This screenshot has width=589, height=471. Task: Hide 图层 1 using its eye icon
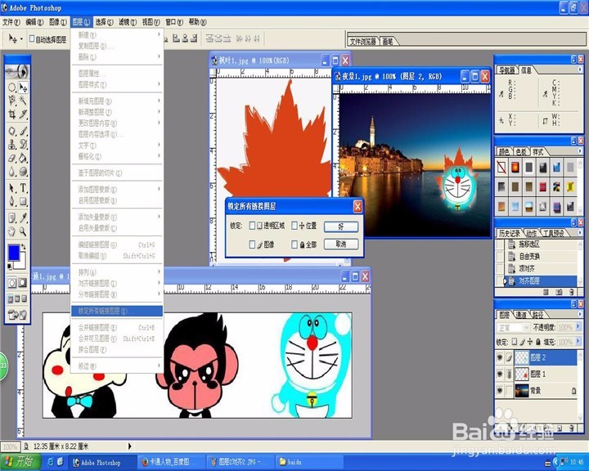(x=500, y=374)
